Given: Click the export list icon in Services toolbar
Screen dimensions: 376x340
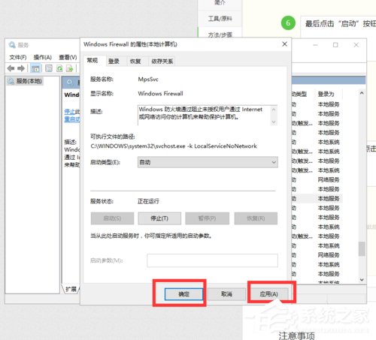Looking at the screenshot, I should pyautogui.click(x=69, y=68).
